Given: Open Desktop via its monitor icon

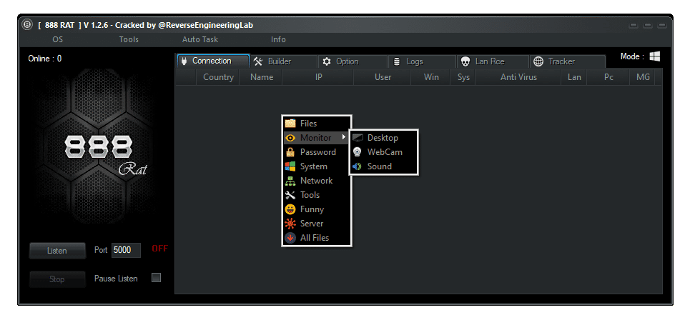Looking at the screenshot, I should point(358,138).
